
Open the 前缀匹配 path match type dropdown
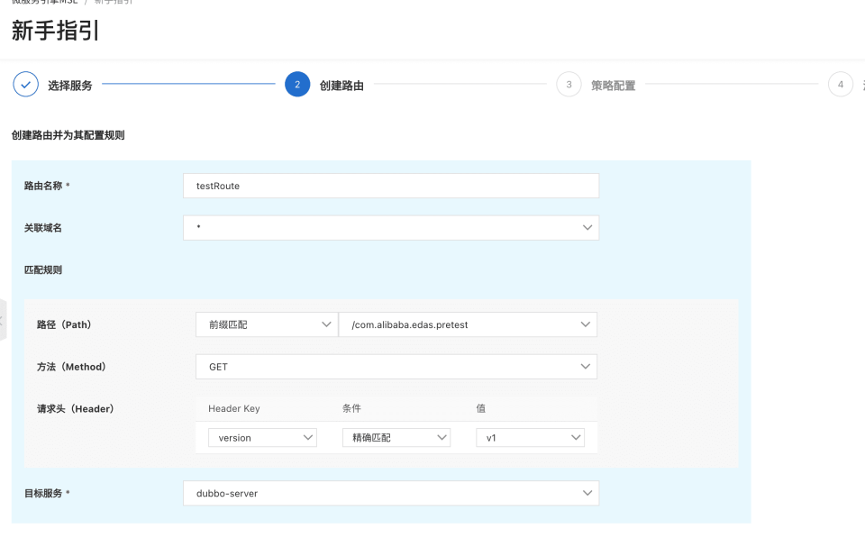coord(266,324)
